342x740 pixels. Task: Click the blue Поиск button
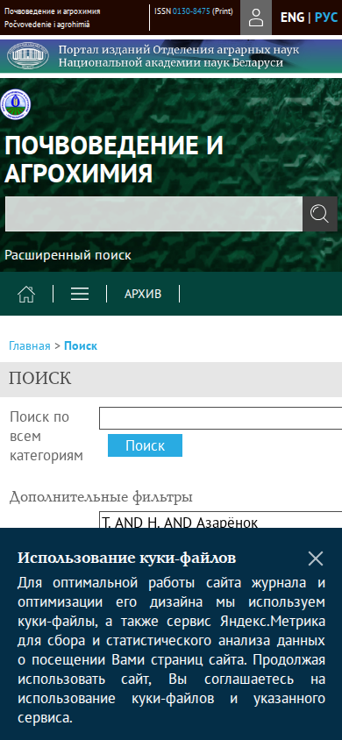145,445
